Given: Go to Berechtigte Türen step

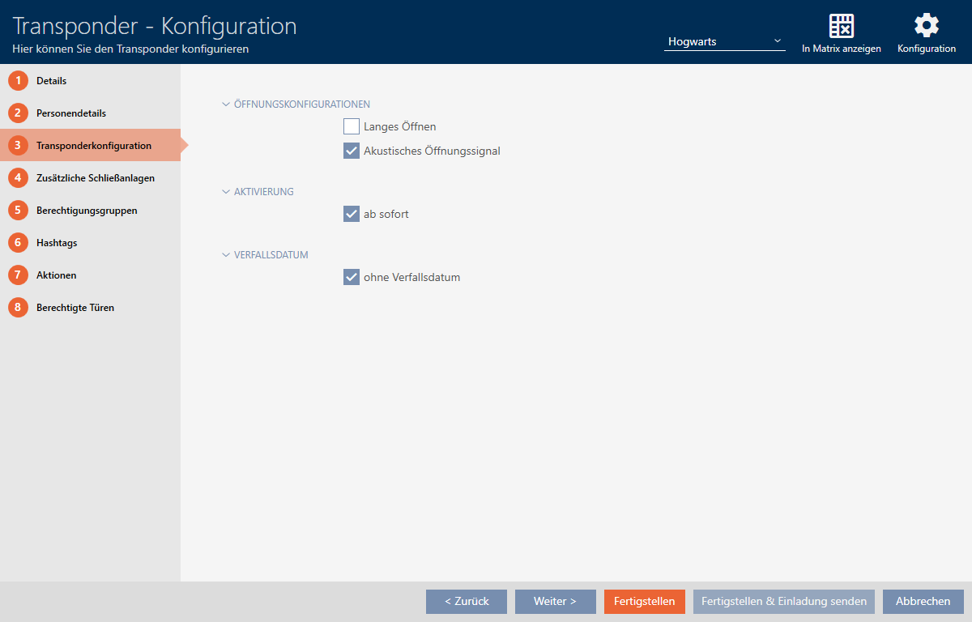Looking at the screenshot, I should [x=75, y=308].
